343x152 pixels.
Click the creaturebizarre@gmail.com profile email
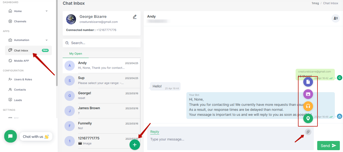click(99, 22)
